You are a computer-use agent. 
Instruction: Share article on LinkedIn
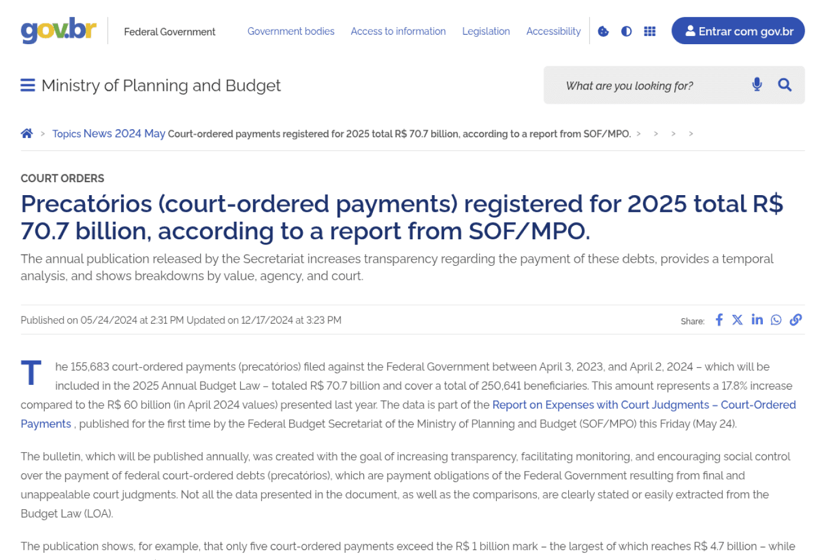coord(757,319)
